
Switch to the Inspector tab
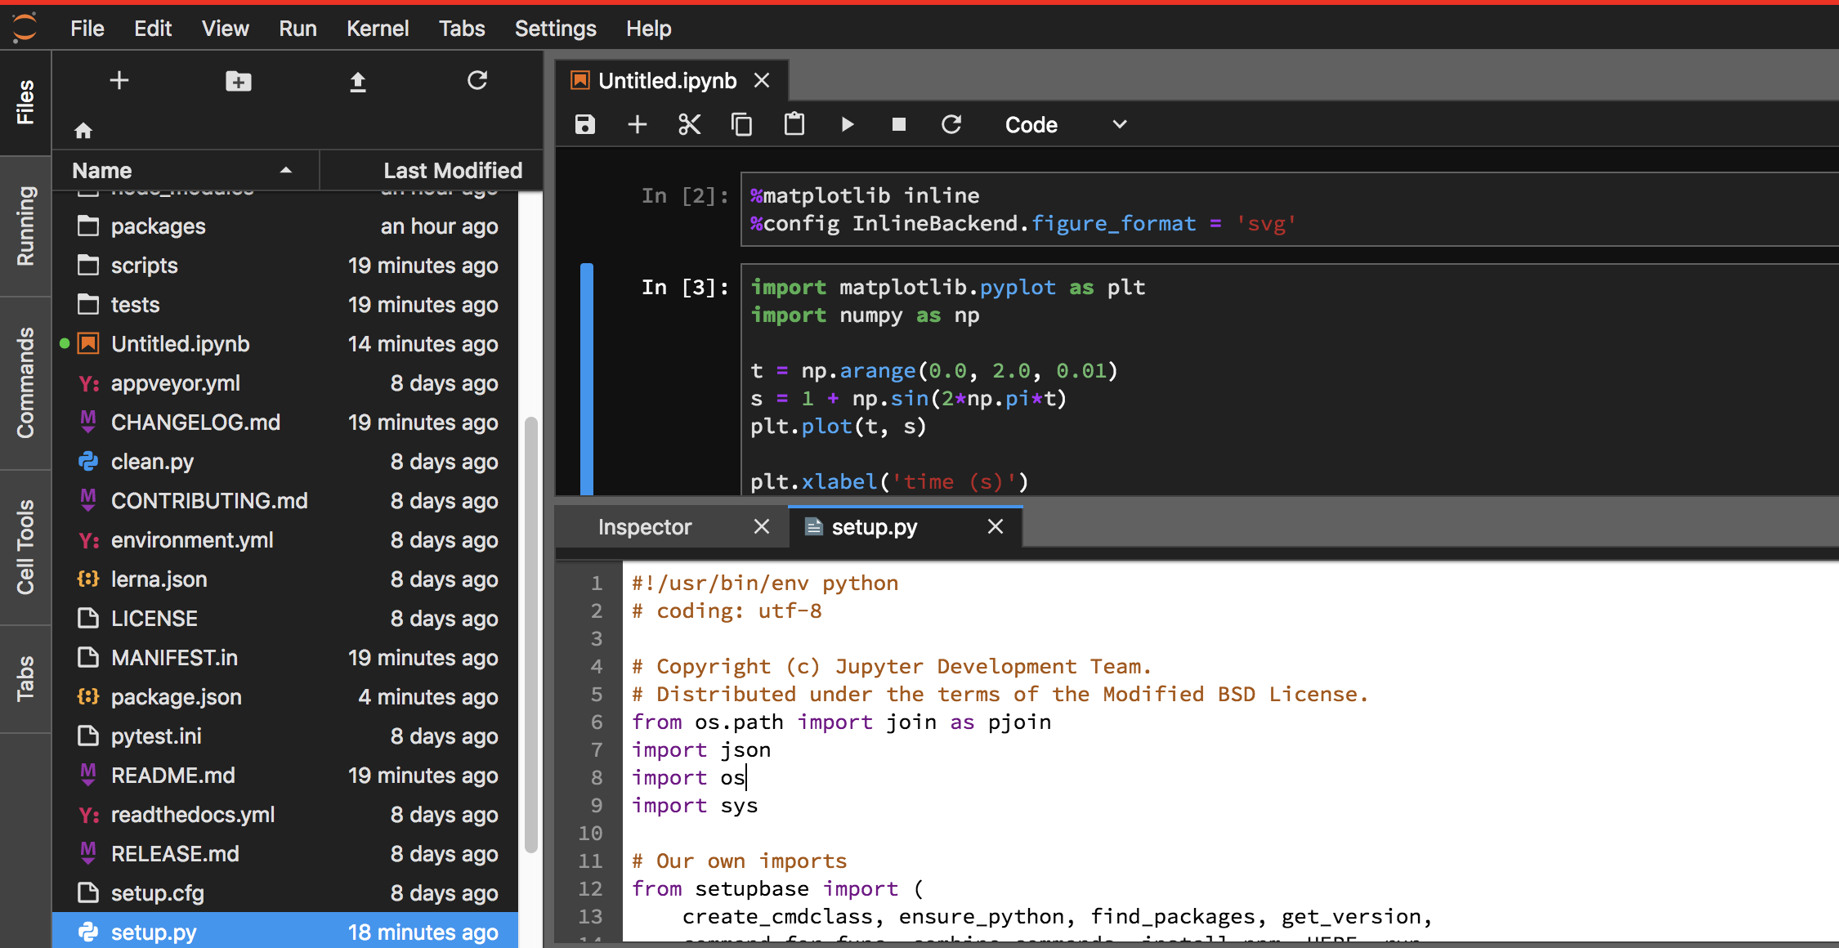tap(645, 526)
